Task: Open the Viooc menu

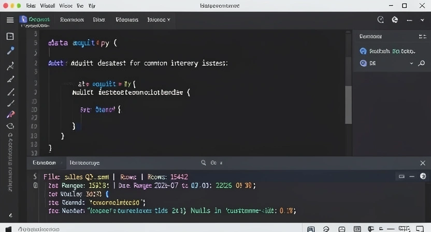Action: click(66, 6)
